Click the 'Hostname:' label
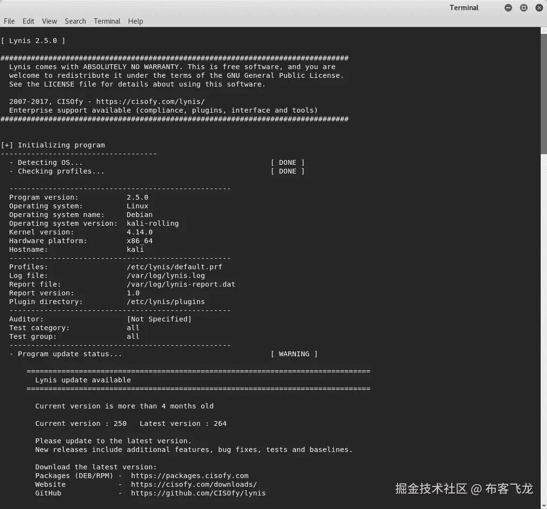547x509 pixels. click(x=29, y=249)
